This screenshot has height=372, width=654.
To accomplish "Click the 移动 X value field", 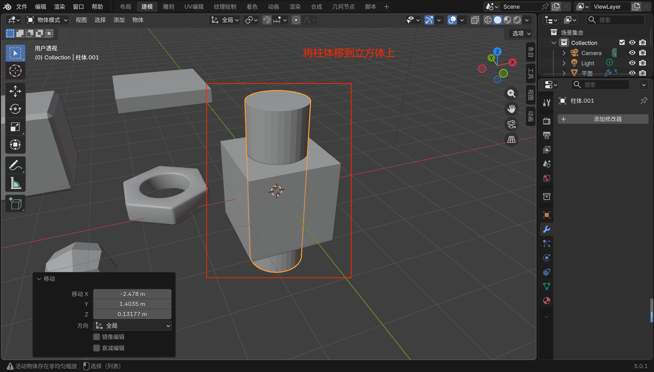I will 132,294.
